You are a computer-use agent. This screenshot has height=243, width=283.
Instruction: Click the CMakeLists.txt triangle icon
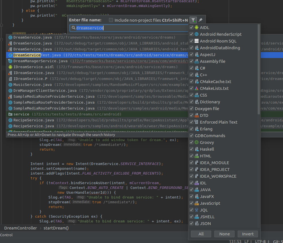(197, 88)
